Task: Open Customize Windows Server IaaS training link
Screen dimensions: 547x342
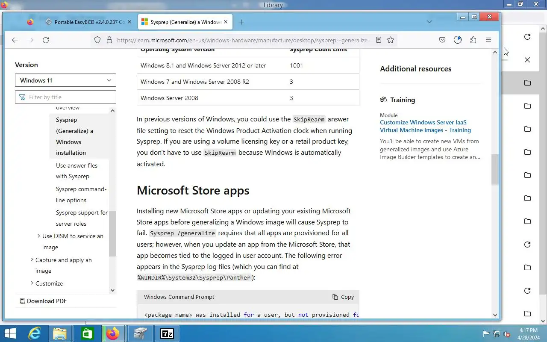Action: 425,126
